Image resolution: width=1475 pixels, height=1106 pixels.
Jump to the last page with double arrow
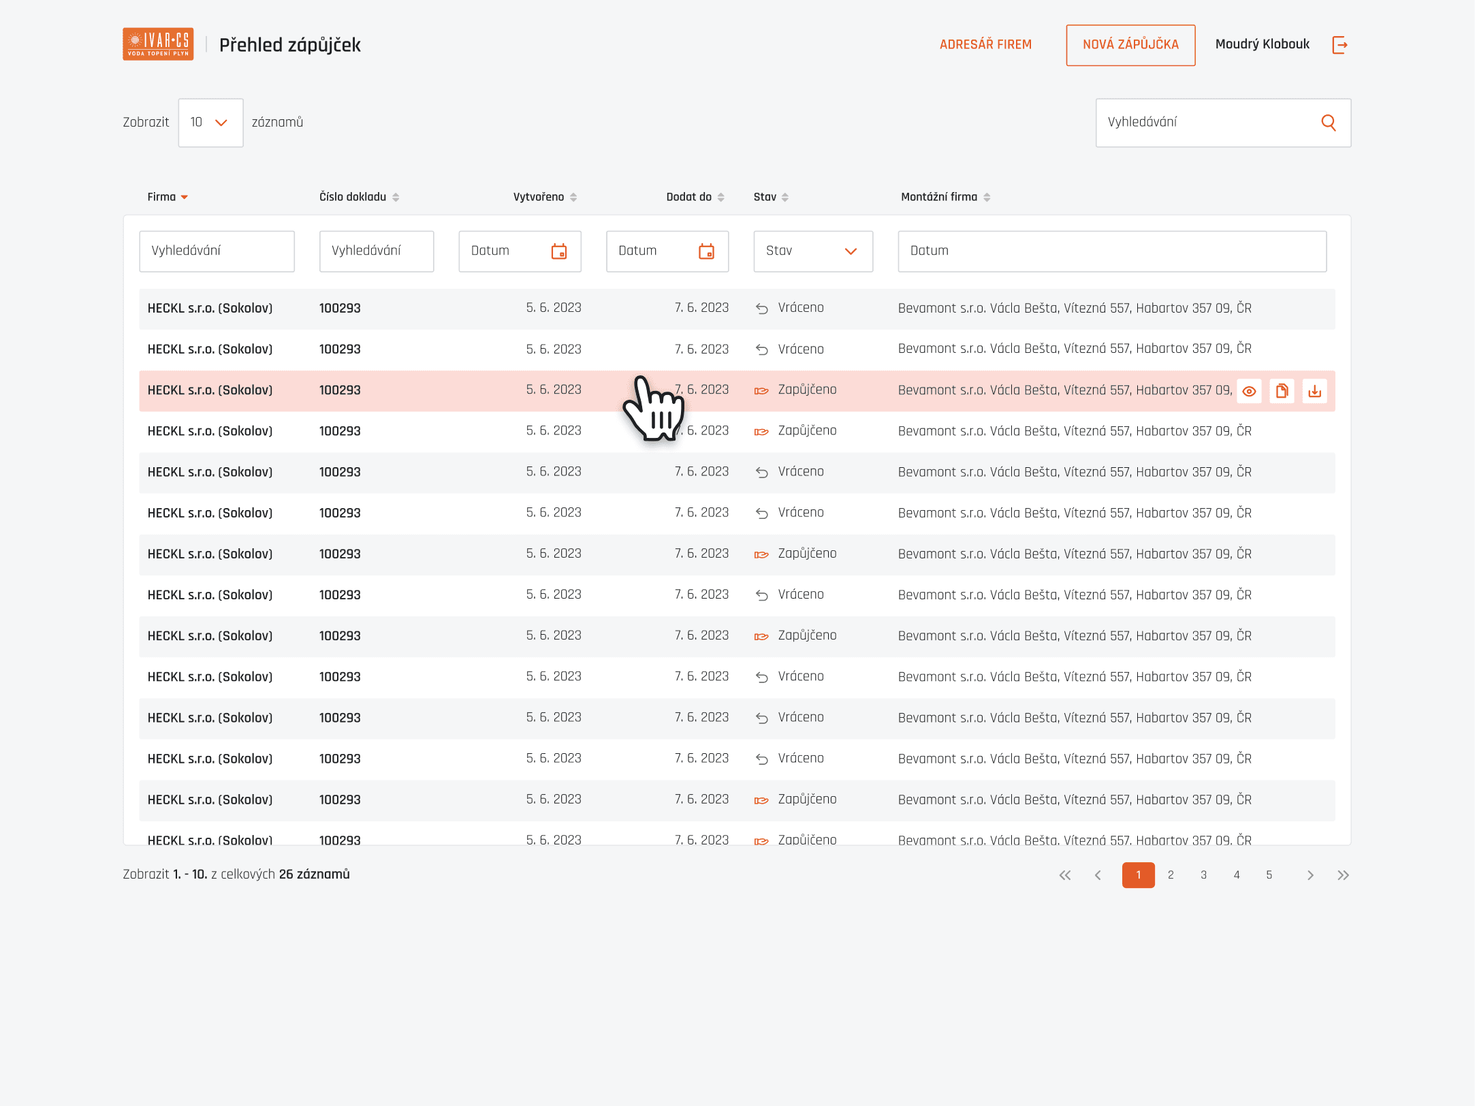pyautogui.click(x=1343, y=875)
